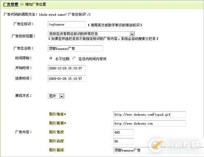
Task: Click the 开始时间 field showing 2008-12-29
Action: click(x=67, y=68)
